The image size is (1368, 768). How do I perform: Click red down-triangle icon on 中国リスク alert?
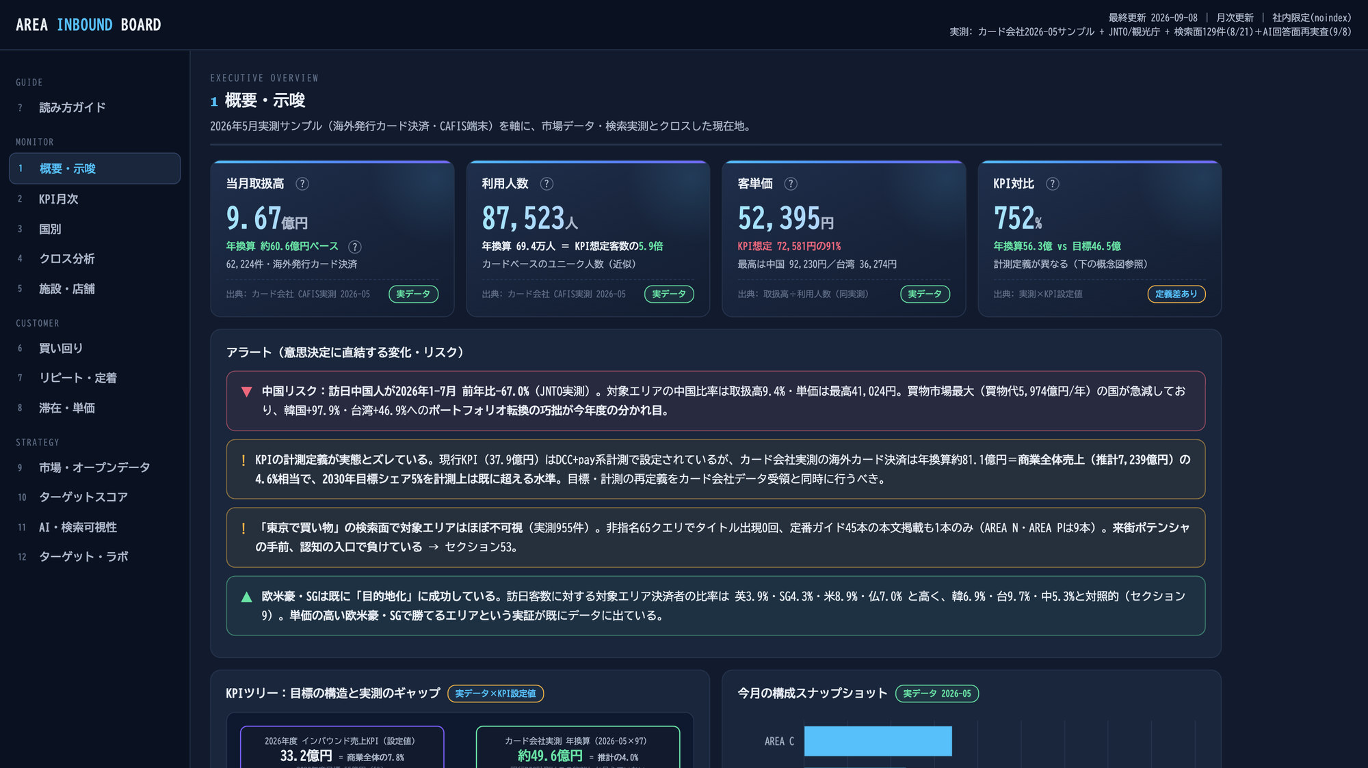[247, 392]
